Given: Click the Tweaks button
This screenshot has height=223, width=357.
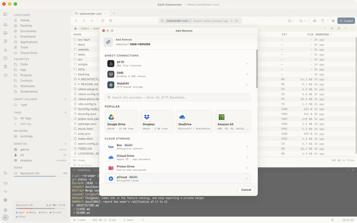Looking at the screenshot, I should 346,21.
